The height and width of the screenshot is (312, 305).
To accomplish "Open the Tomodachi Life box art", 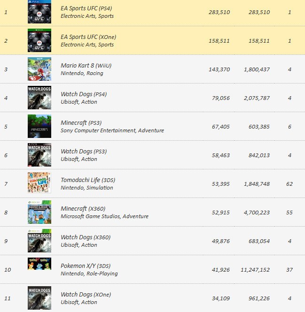I will 39,183.
